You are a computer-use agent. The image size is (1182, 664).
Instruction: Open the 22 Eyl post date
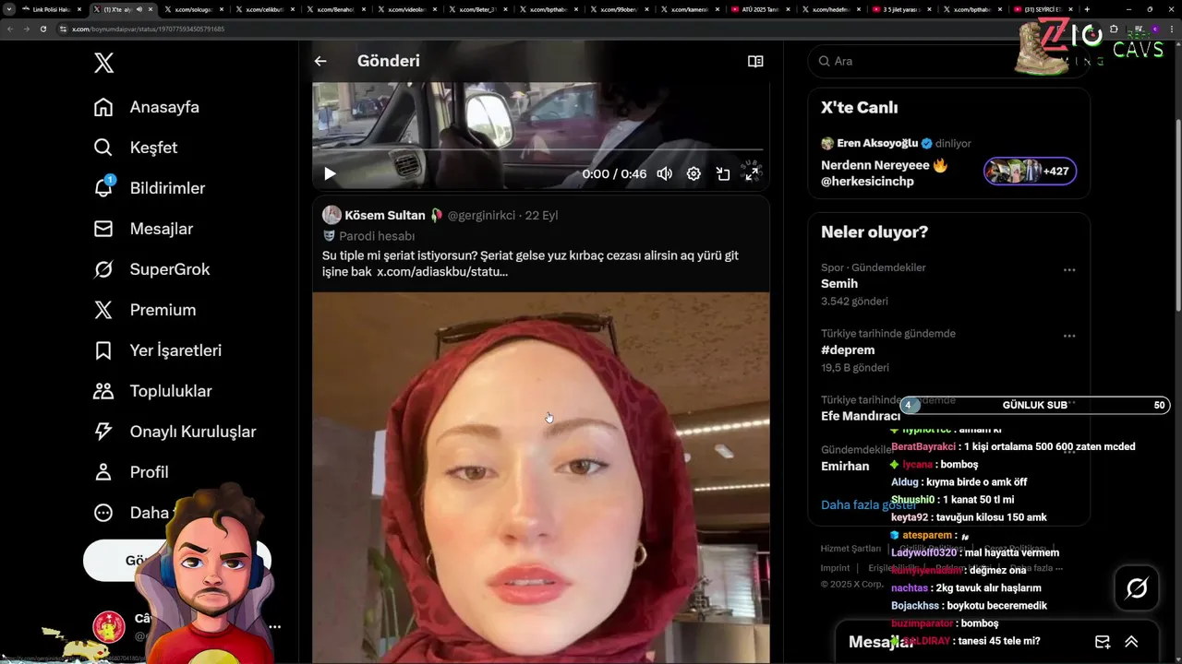coord(541,215)
